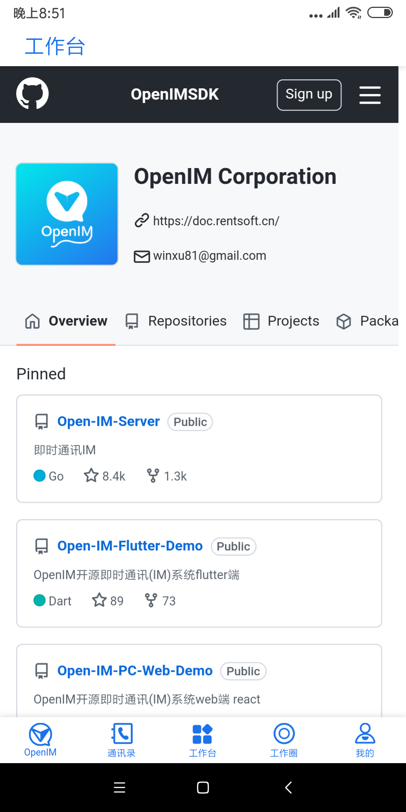Click the fork icon beside 1.3k
This screenshot has width=406, height=812.
153,476
